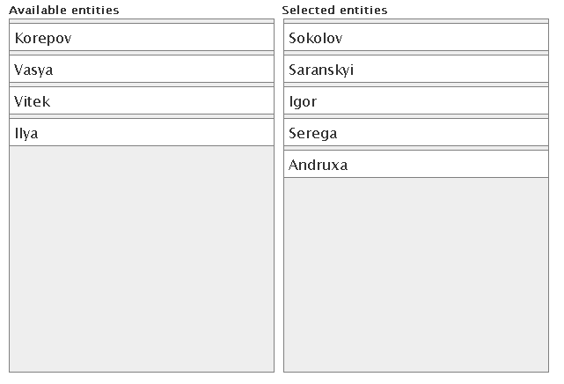Click the Andruxa entity
The width and height of the screenshot is (564, 384).
coord(414,165)
